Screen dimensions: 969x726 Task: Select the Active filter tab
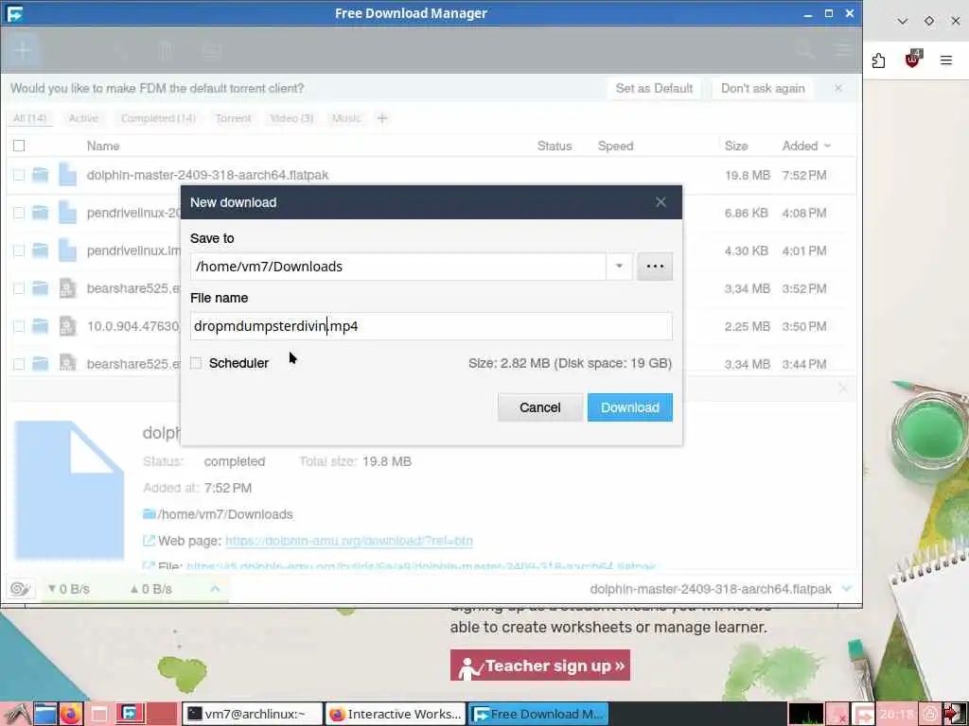[83, 118]
